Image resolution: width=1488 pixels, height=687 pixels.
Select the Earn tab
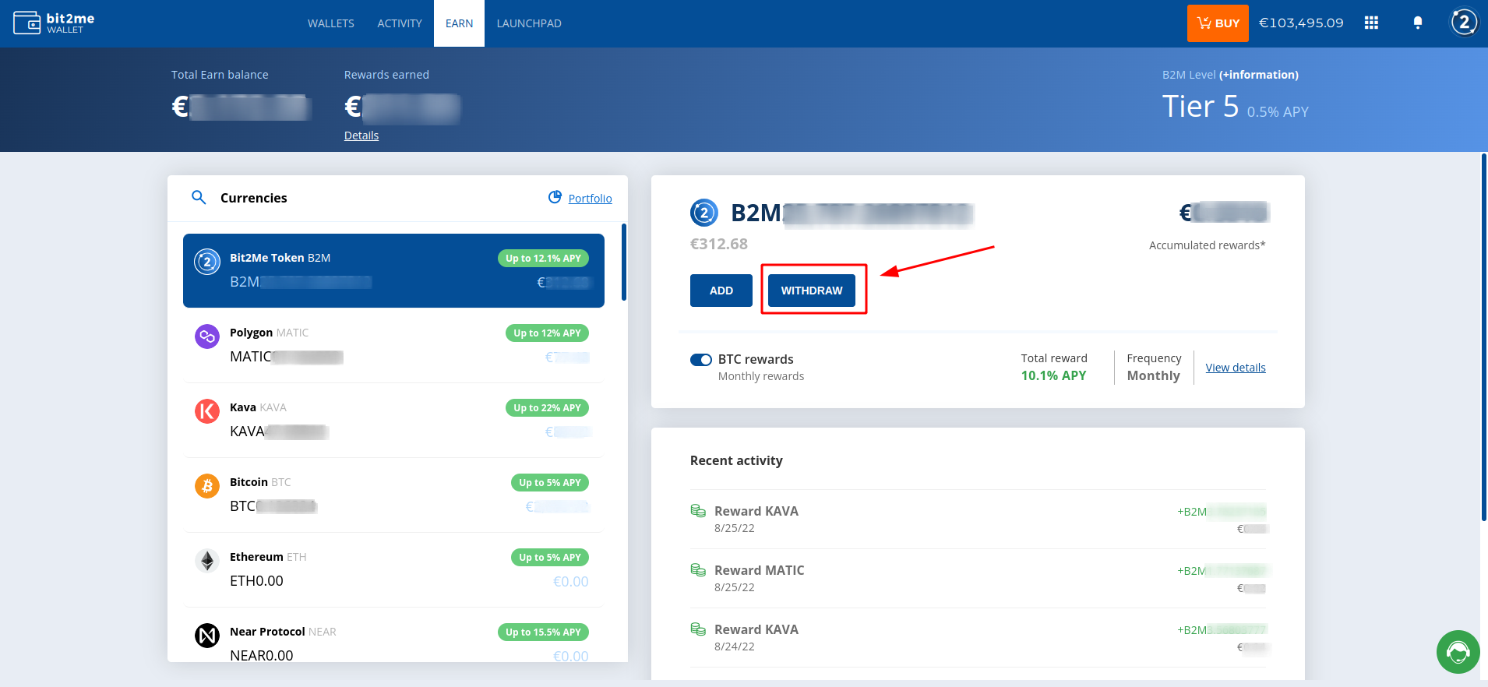460,23
